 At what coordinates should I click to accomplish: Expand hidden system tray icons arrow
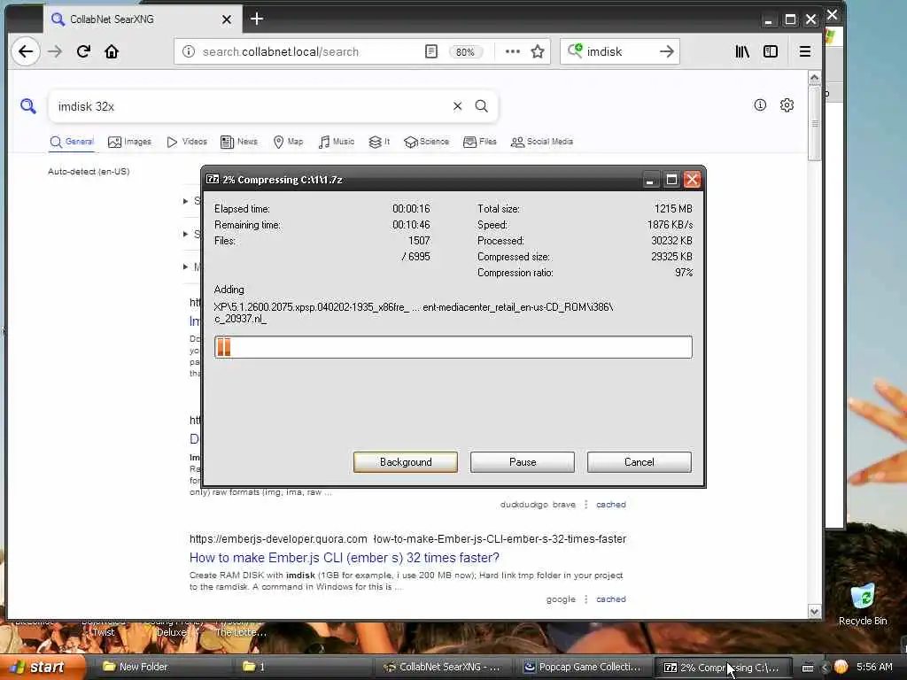click(x=825, y=668)
